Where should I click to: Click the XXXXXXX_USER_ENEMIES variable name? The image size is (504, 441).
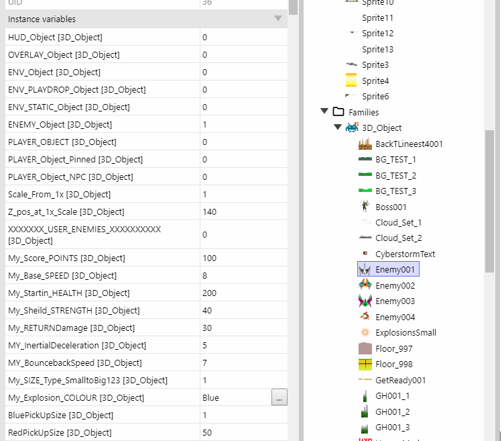[x=84, y=235]
